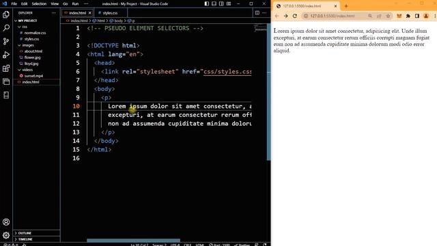The width and height of the screenshot is (437, 246).
Task: Open a new browser tab
Action: pos(346,6)
